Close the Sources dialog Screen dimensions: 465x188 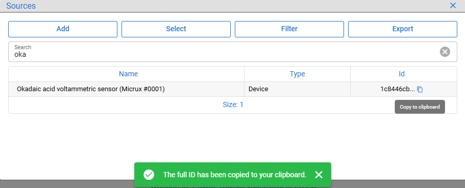click(x=453, y=5)
